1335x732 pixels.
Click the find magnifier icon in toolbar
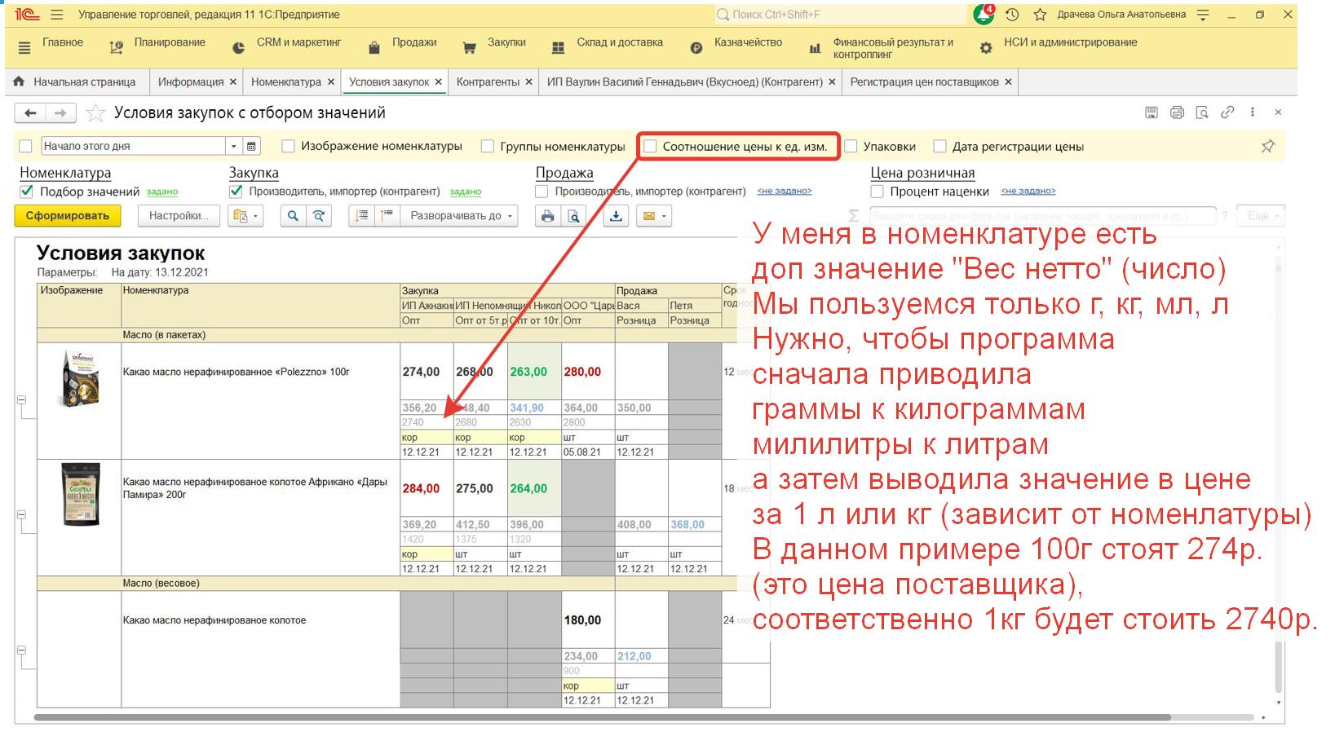293,216
